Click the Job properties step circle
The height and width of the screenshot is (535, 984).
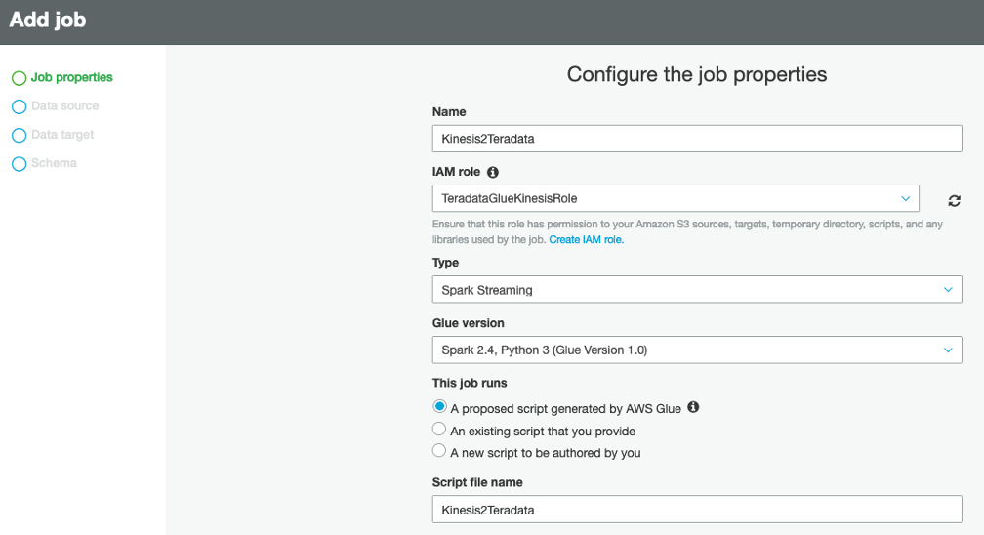tap(19, 78)
